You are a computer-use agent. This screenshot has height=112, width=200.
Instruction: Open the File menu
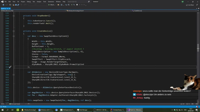coord(5,2)
